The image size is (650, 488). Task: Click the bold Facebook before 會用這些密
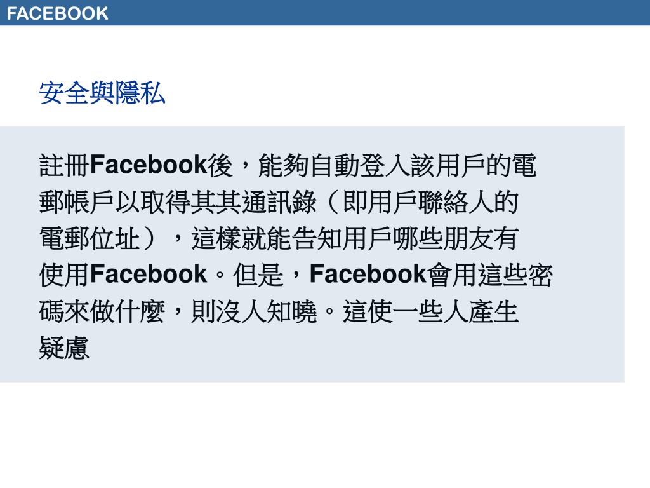pos(368,274)
